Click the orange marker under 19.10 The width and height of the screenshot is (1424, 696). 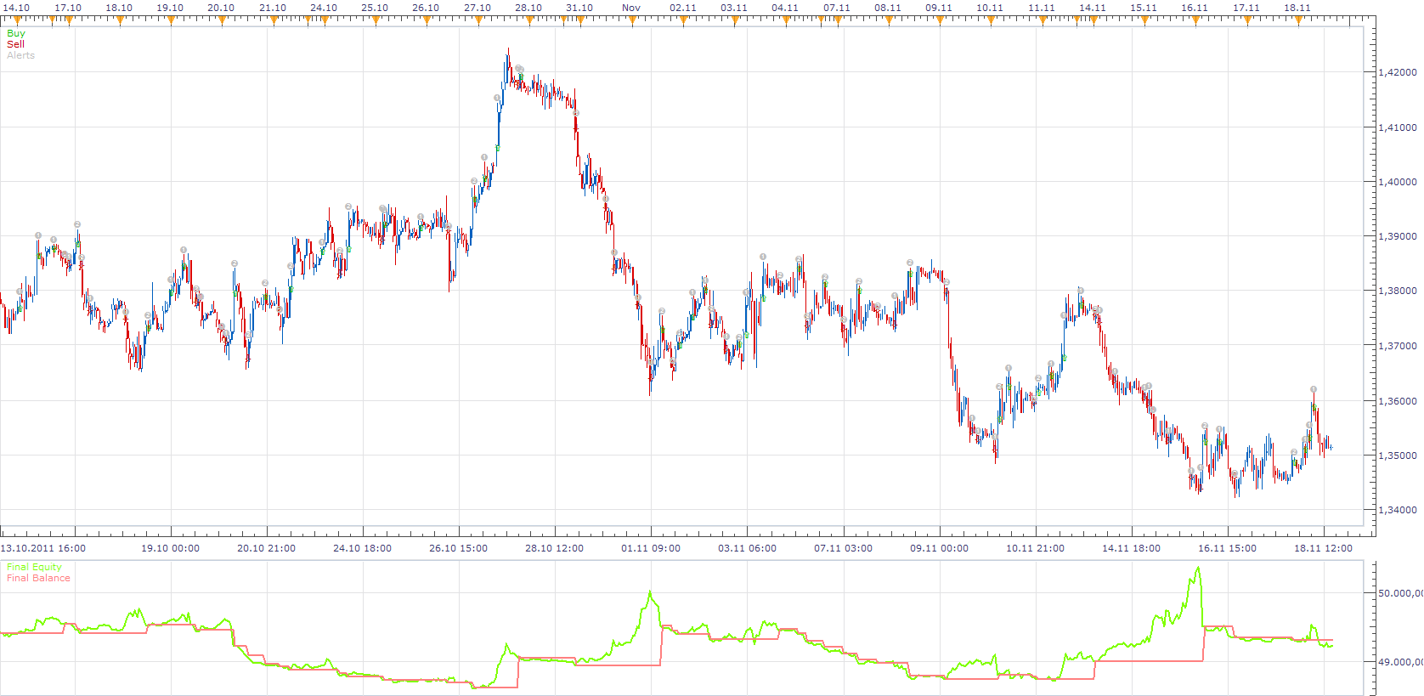point(171,20)
